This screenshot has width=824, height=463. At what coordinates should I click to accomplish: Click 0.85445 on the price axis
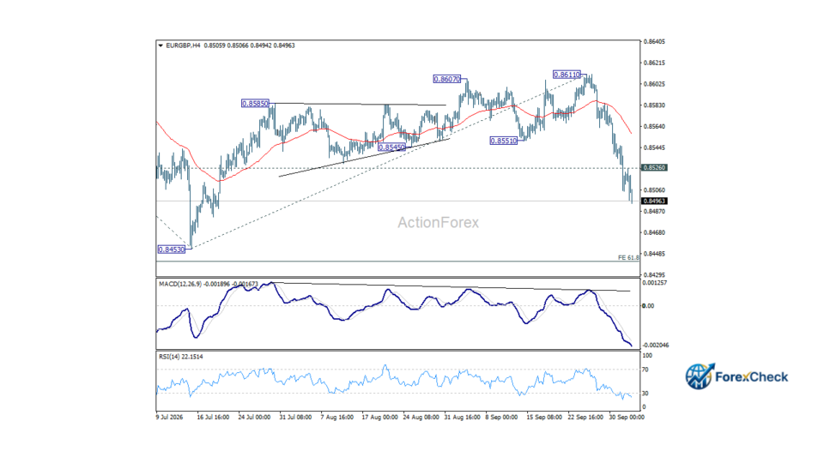(654, 148)
